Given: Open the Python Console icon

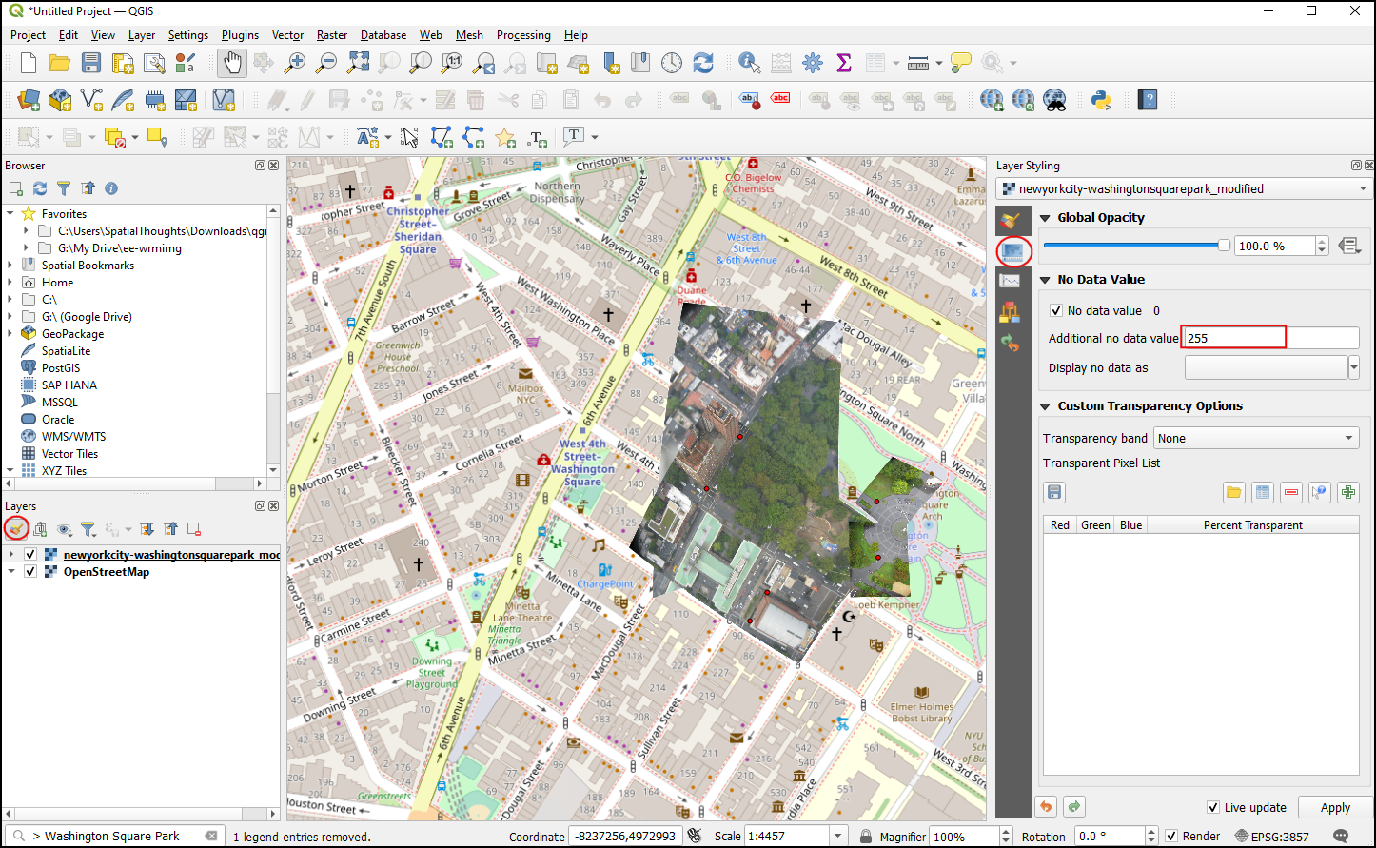Looking at the screenshot, I should coord(1103,100).
